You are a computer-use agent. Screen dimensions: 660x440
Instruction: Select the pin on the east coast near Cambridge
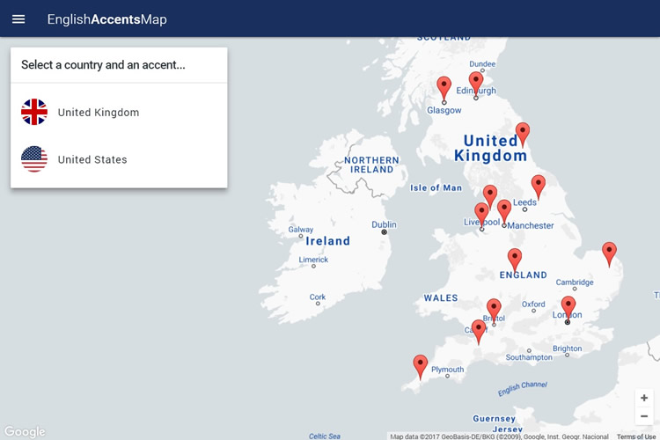coord(610,253)
